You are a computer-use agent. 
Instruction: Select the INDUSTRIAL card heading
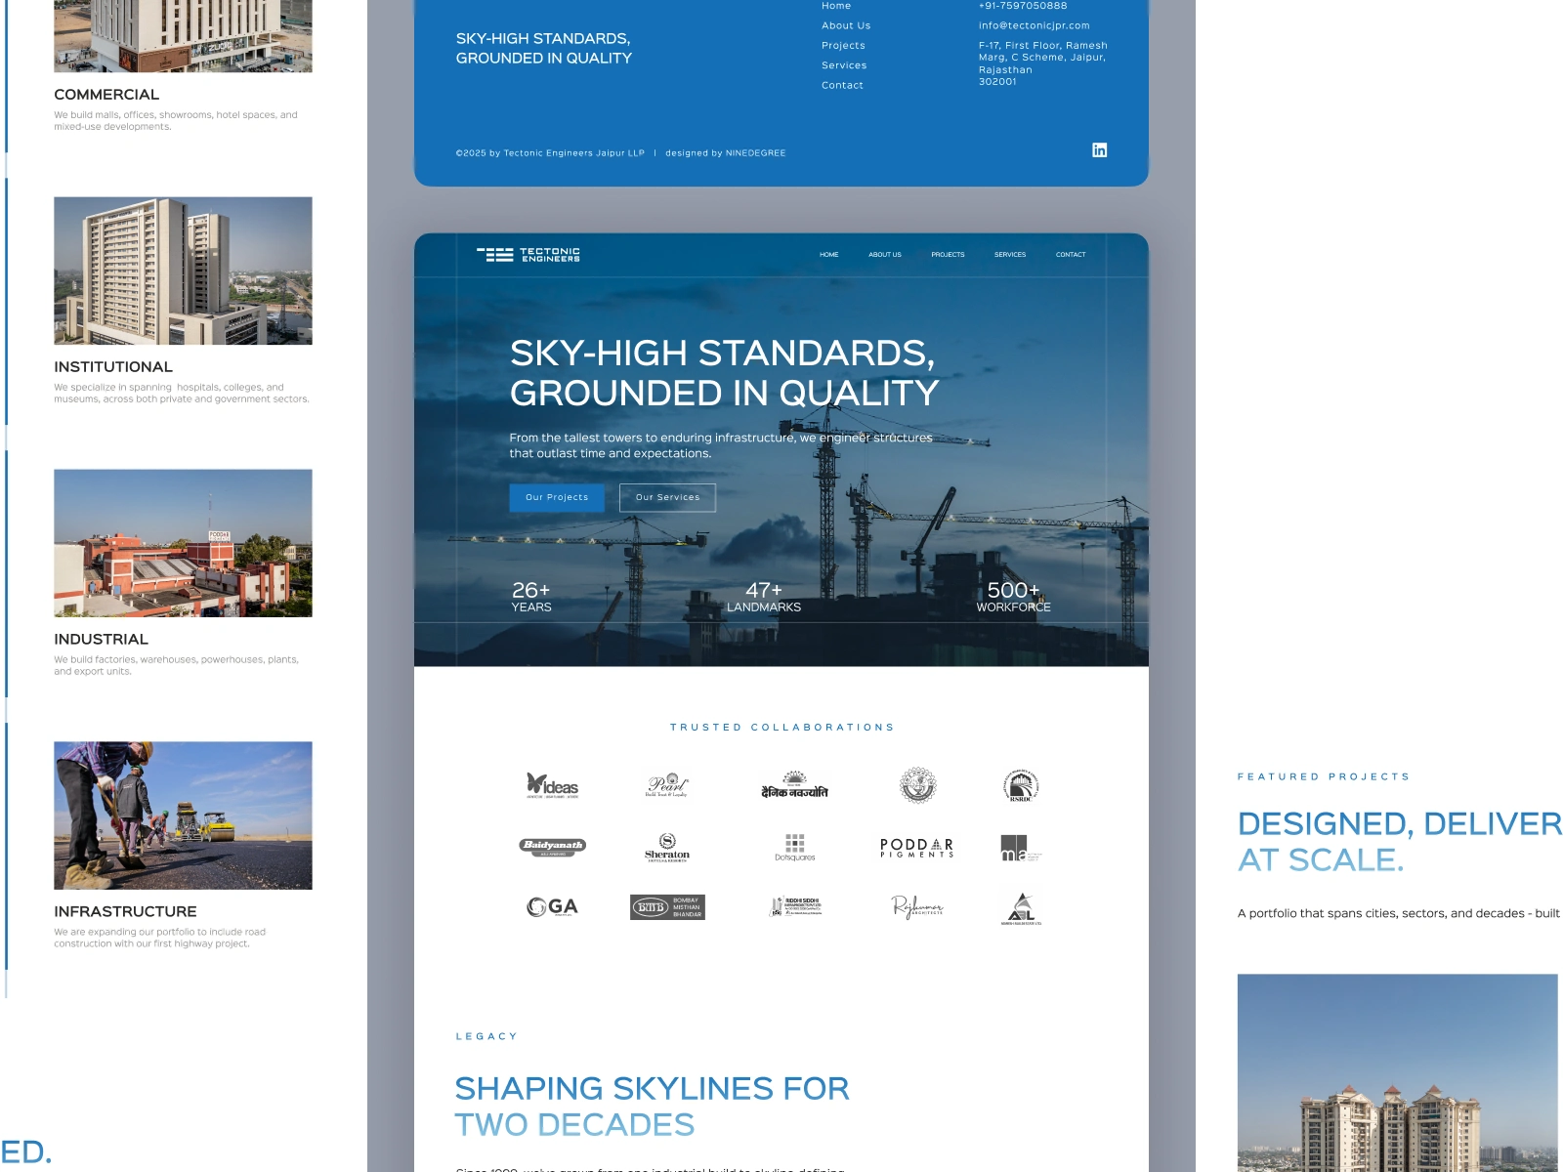[x=102, y=640]
